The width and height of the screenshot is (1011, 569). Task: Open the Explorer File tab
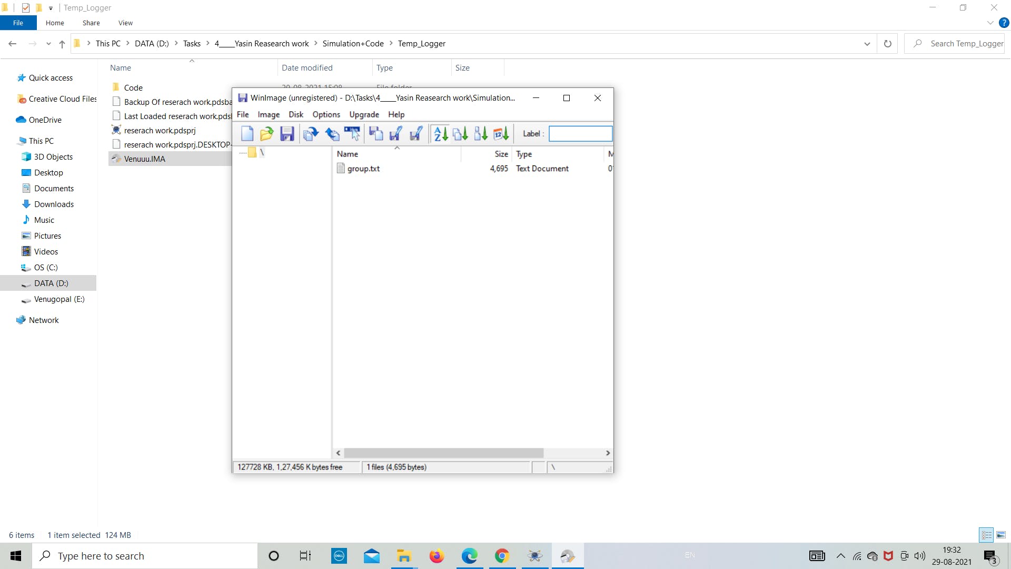[x=18, y=23]
